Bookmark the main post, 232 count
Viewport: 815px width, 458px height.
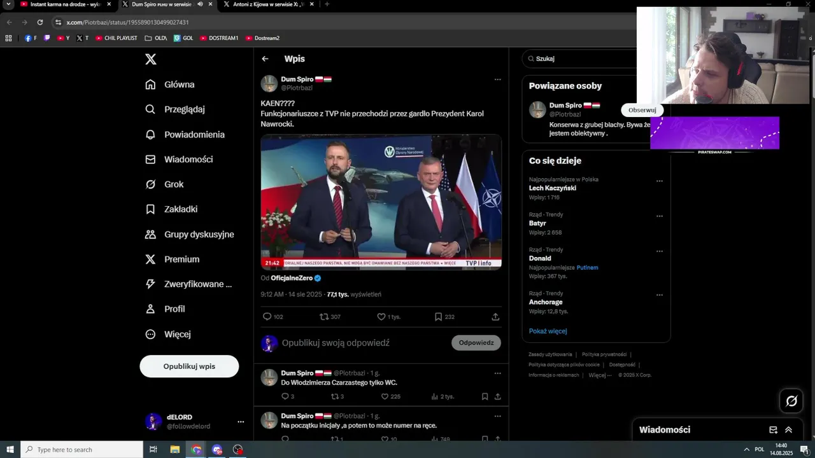point(444,317)
